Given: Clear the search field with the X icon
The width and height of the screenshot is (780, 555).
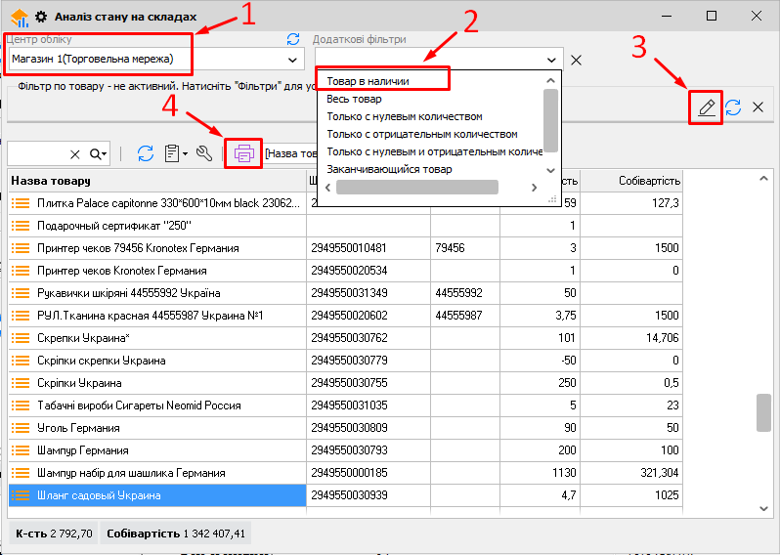Looking at the screenshot, I should click(75, 153).
